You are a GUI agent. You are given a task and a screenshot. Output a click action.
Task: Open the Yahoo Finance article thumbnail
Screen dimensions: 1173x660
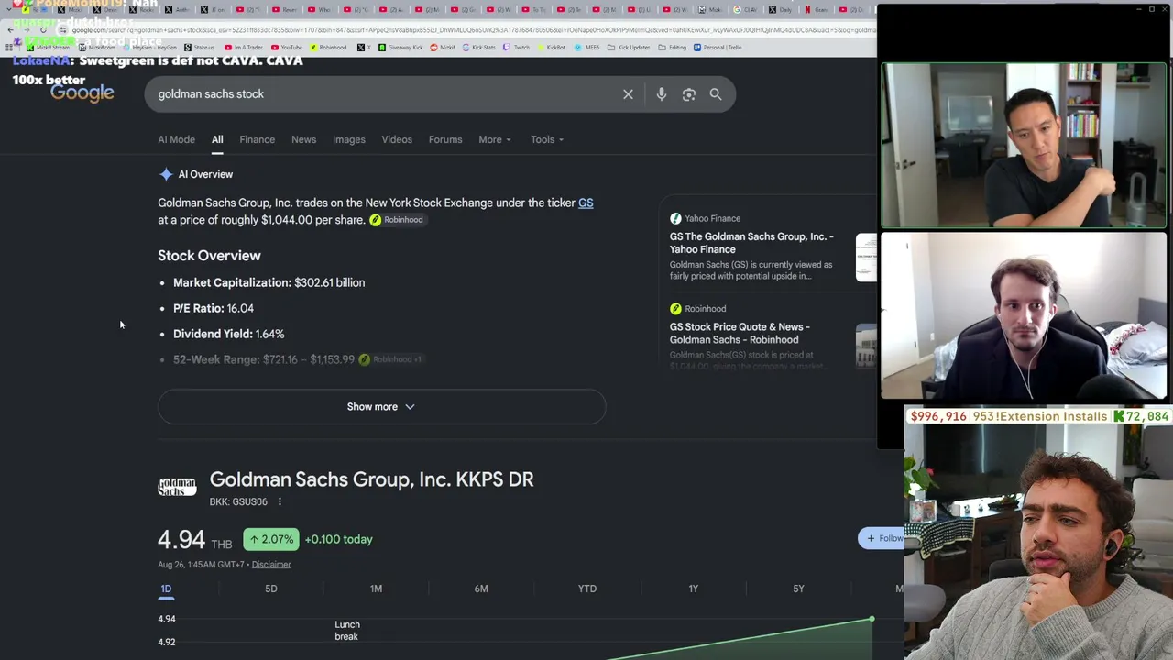(x=866, y=257)
